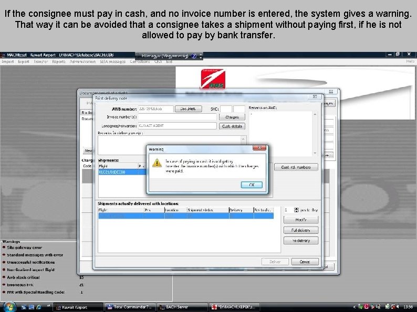Click the Charges button
The height and width of the screenshot is (312, 417).
232,117
